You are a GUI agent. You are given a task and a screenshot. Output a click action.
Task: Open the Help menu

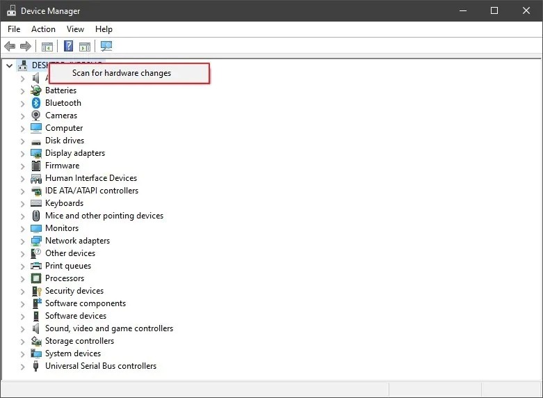[x=104, y=29]
